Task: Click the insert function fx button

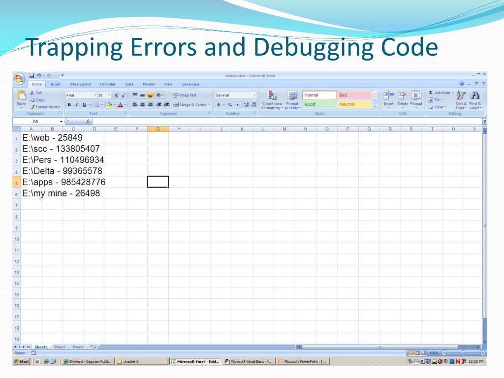Action: (x=88, y=122)
